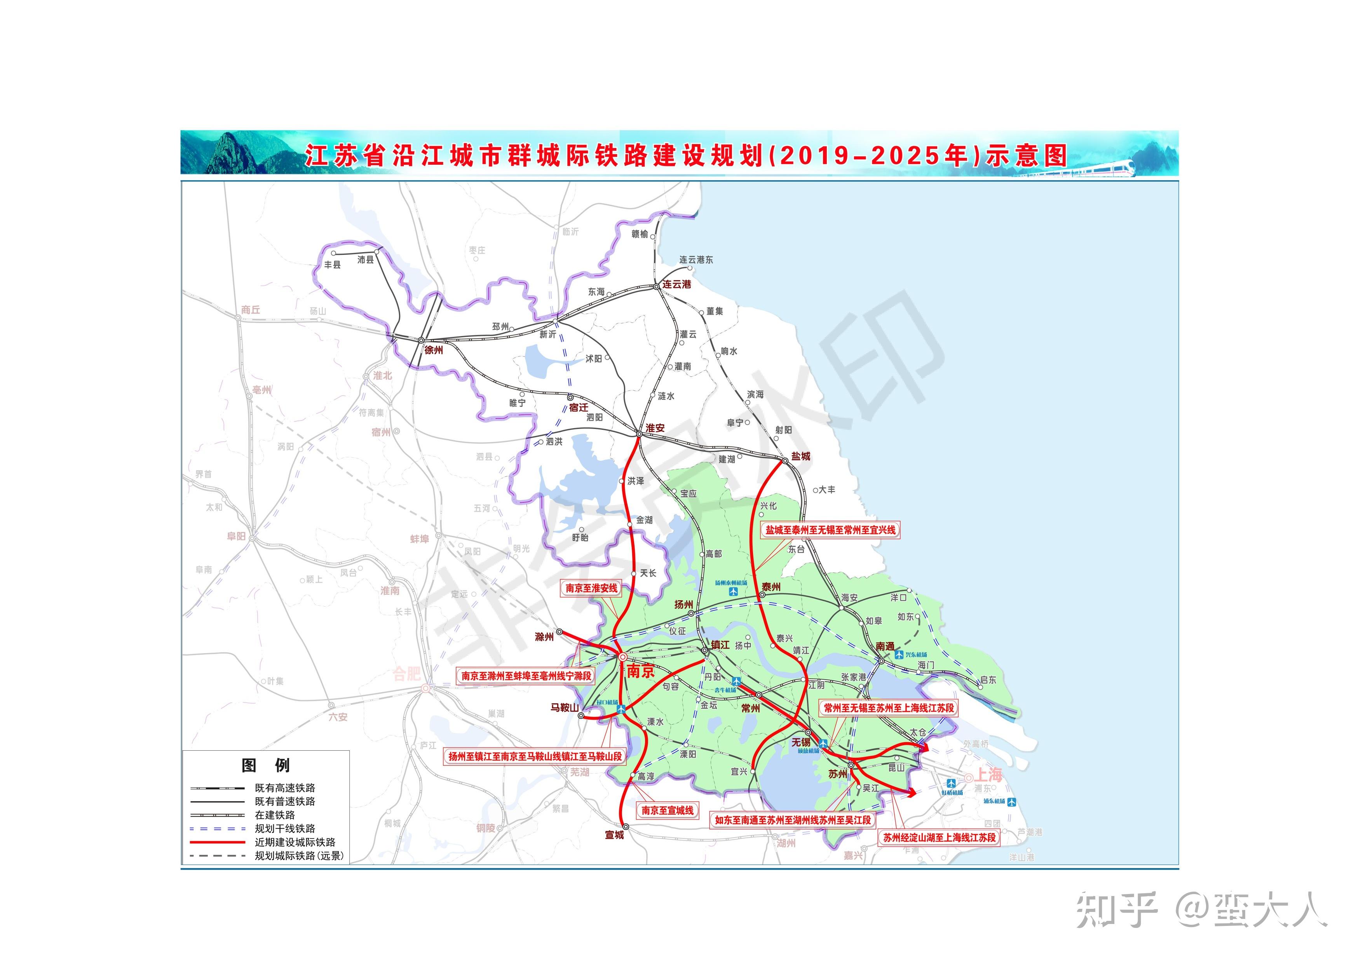The height and width of the screenshot is (964, 1363).
Task: Click the 合肥 city marker
Action: pos(425,688)
